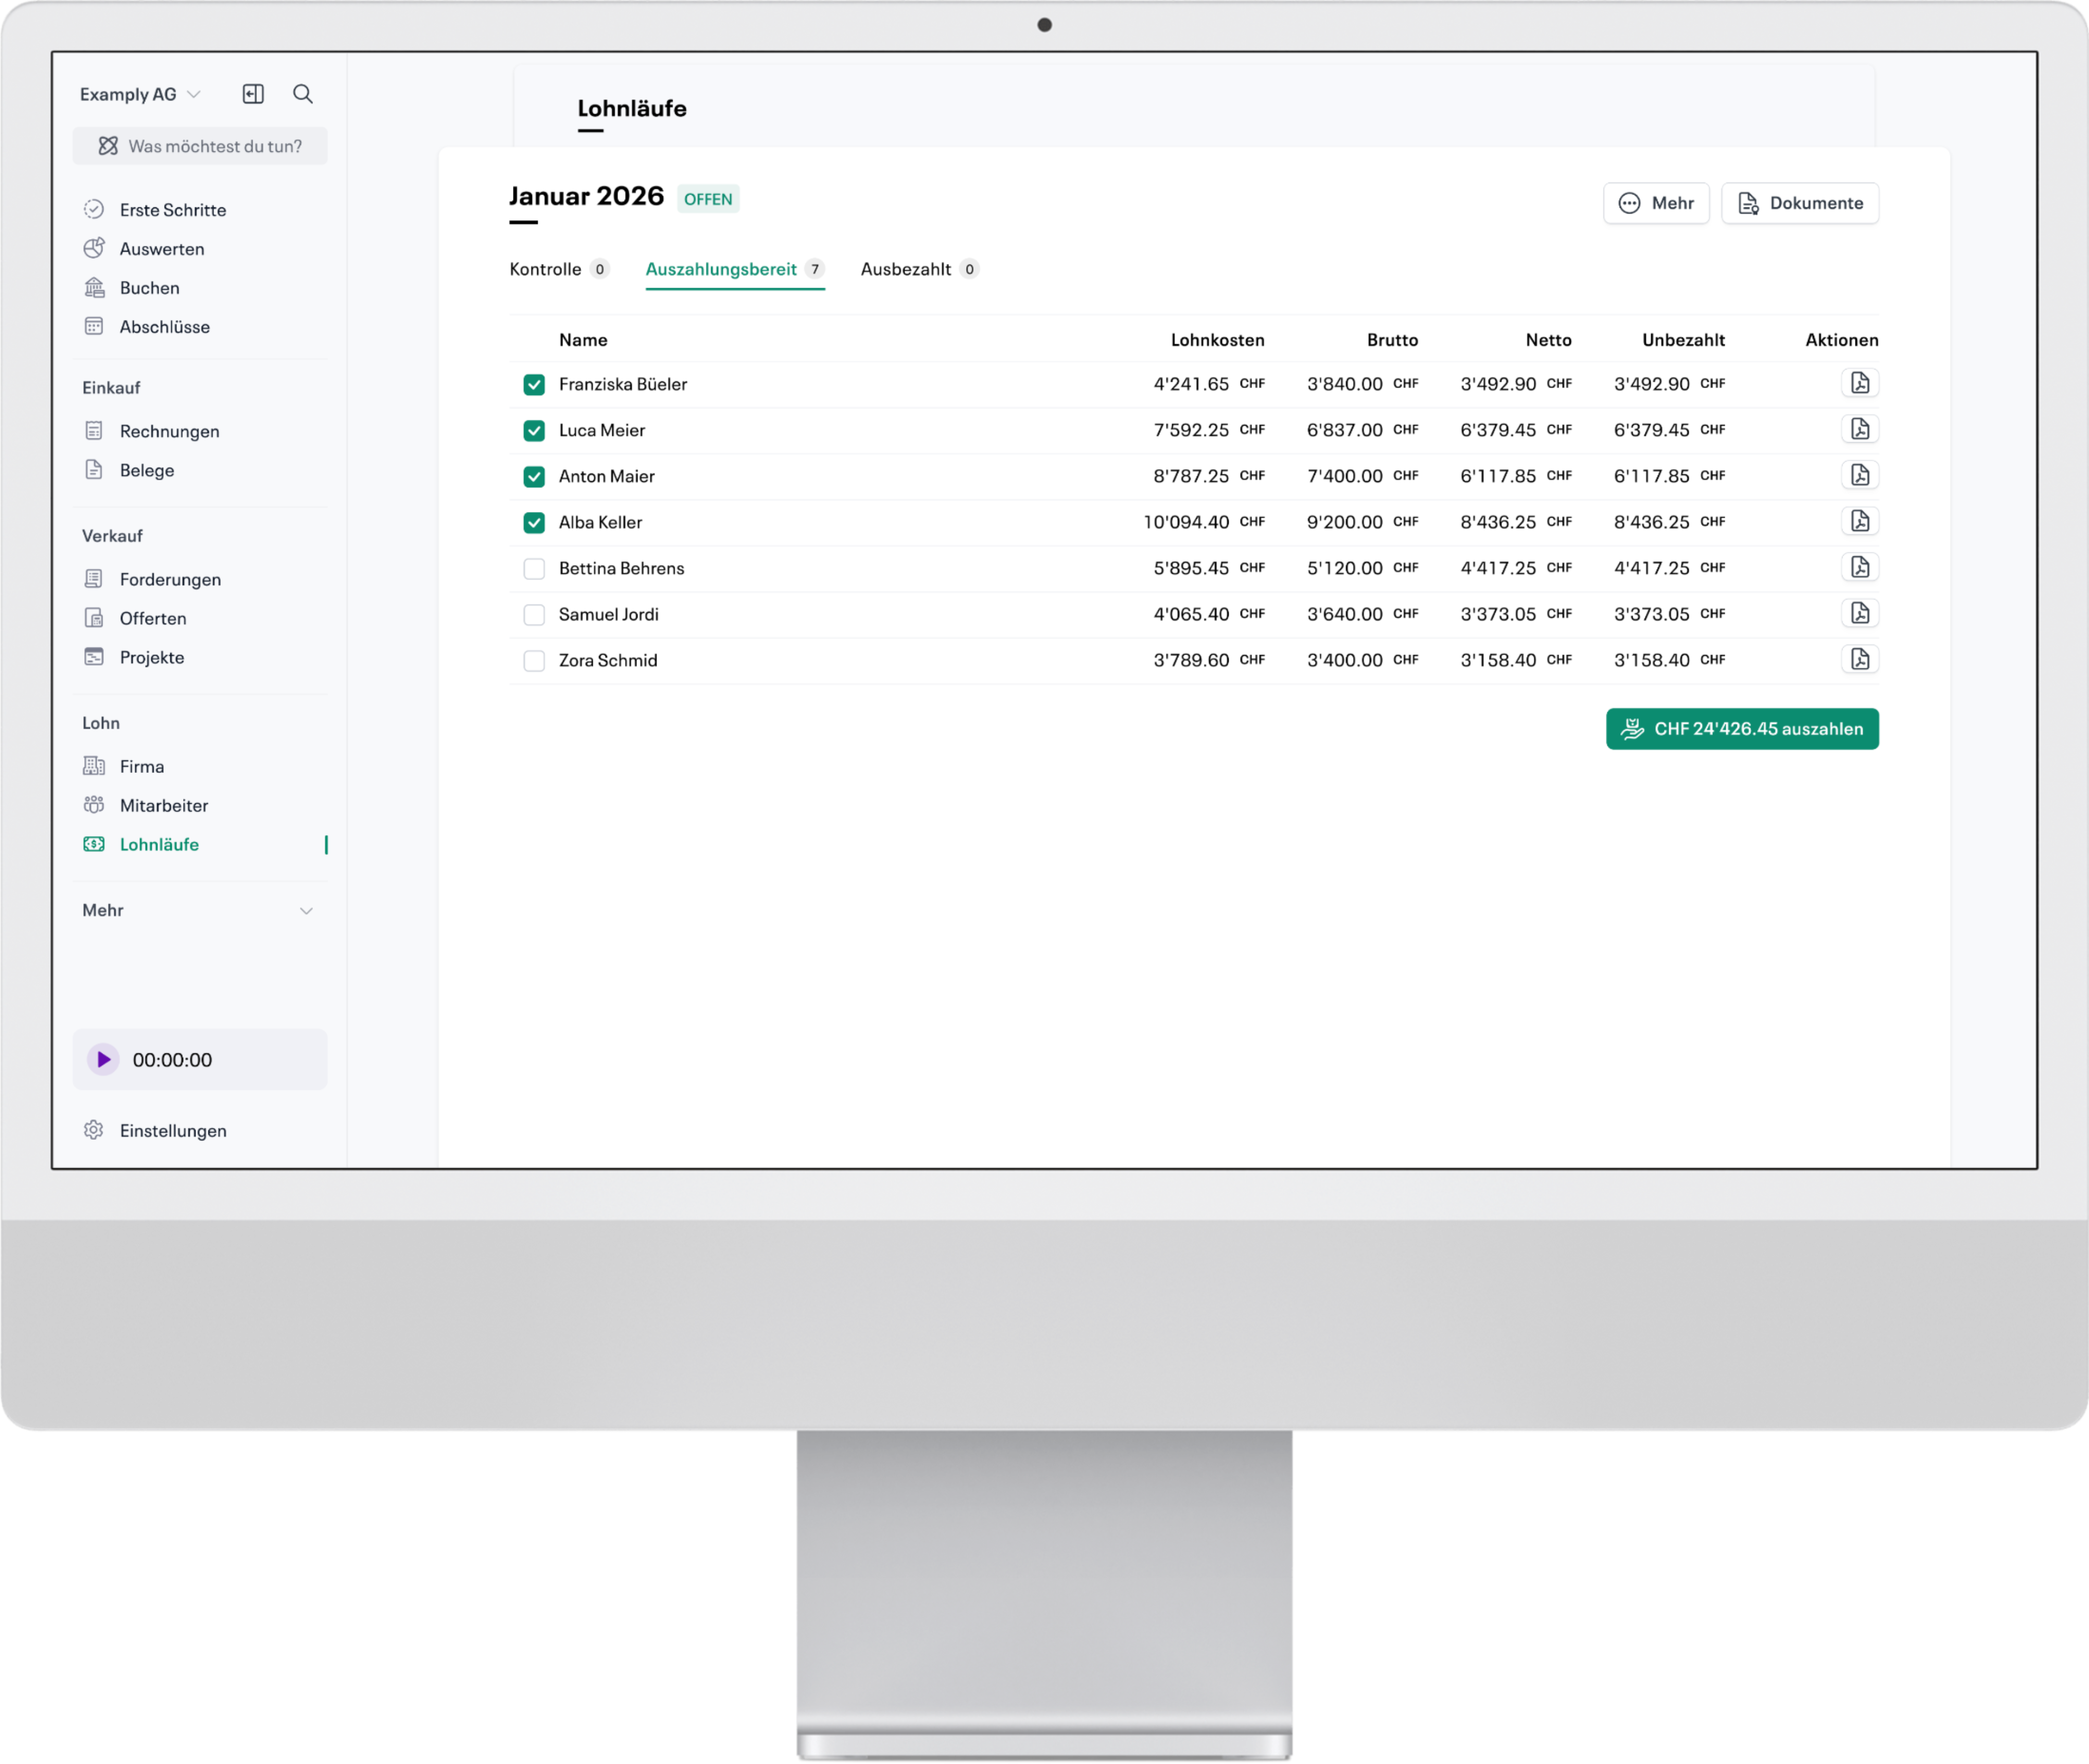Screen dimensions: 2089x1764
Task: Start the time tracker play button
Action: point(104,1059)
